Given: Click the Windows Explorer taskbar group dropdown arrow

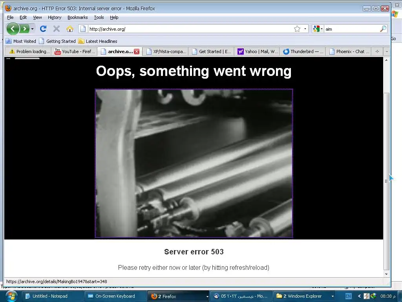Looking at the screenshot, I should [332, 296].
